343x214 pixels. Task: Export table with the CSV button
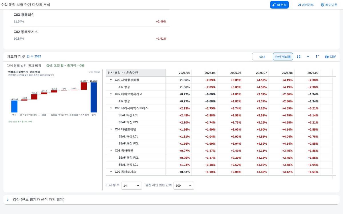[330, 56]
